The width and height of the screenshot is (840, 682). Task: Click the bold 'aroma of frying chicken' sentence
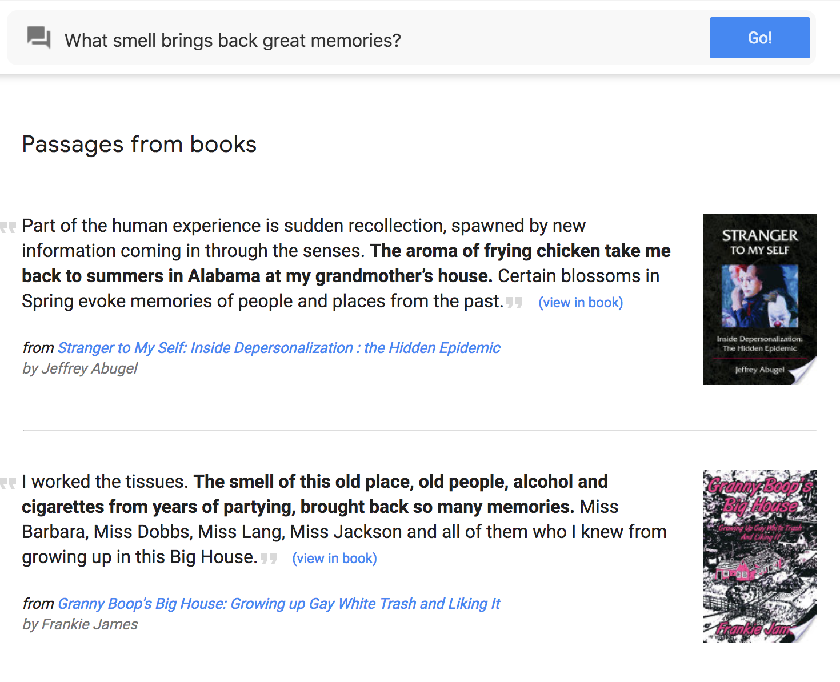(346, 263)
